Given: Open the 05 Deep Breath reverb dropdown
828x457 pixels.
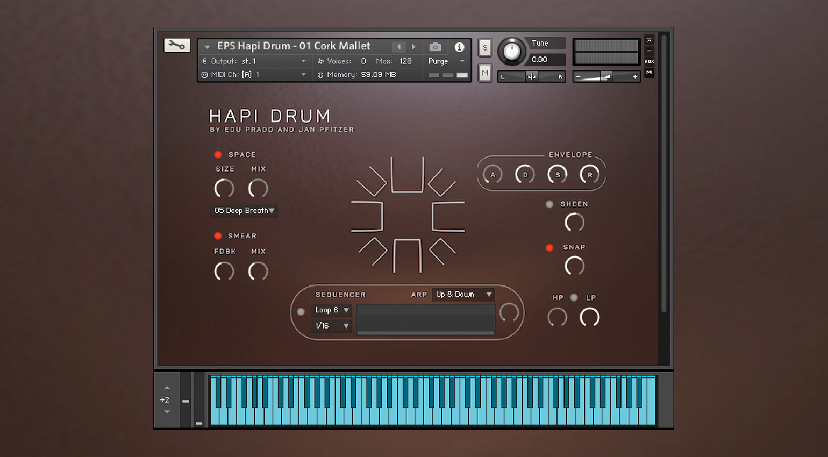Looking at the screenshot, I should click(x=244, y=211).
